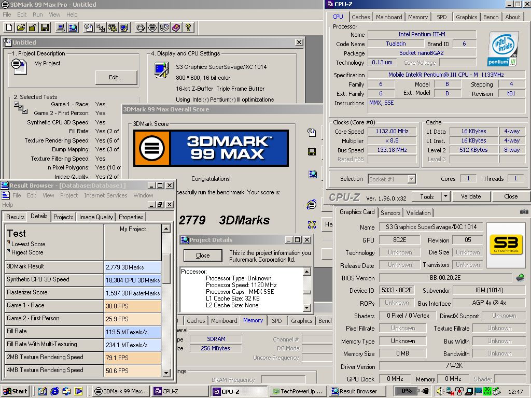This screenshot has height=398, width=531.
Task: Click Result Browser scrollbar up arrow
Action: [166, 229]
